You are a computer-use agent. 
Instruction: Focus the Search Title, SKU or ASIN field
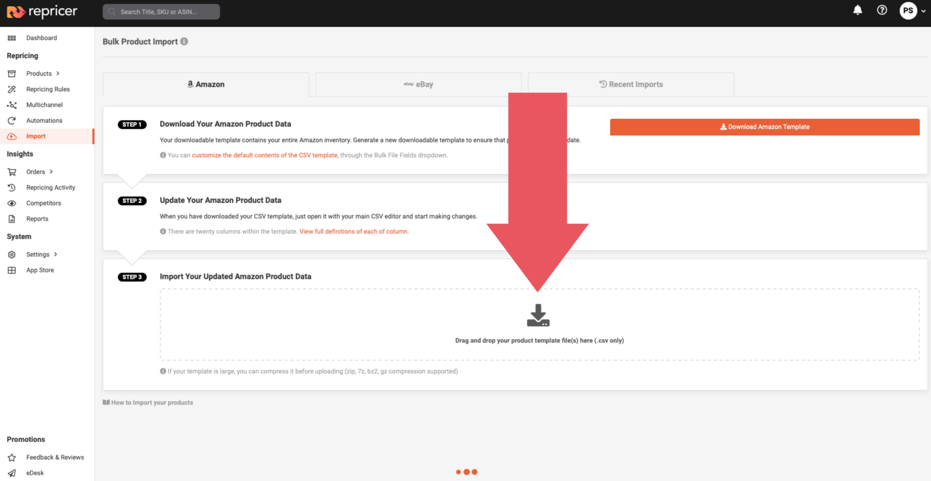pos(161,12)
